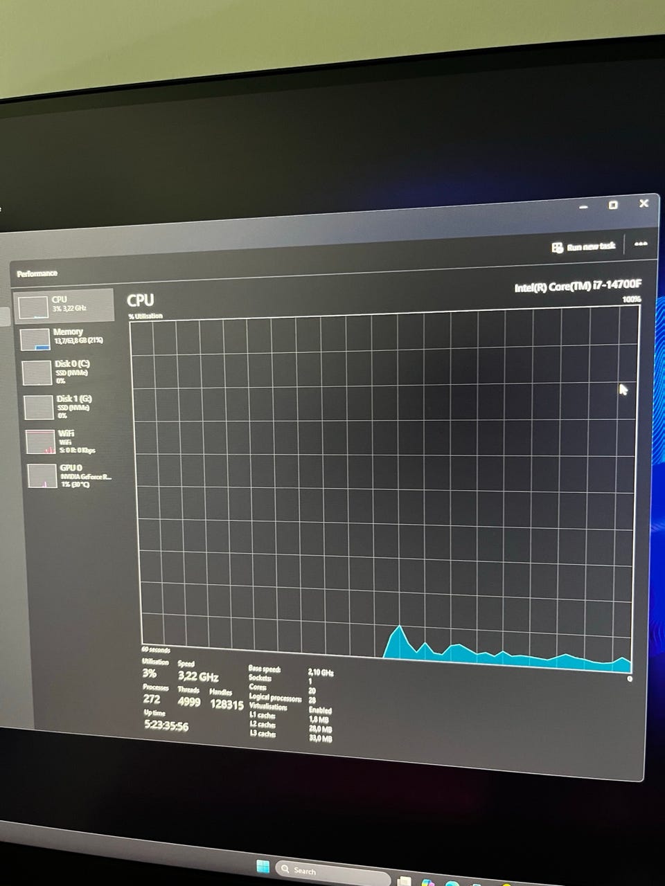The width and height of the screenshot is (665, 886).
Task: Select the Memory item showing 13,7/63,8 GB
Action: tap(66, 338)
